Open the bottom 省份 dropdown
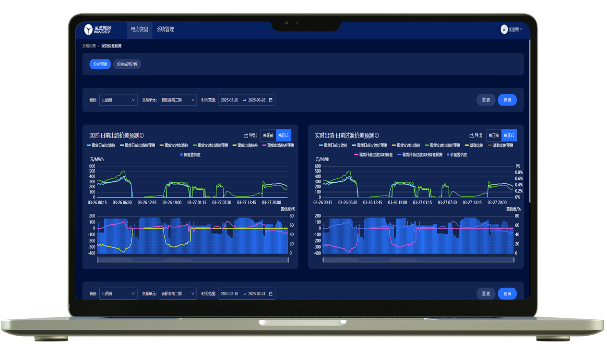Image resolution: width=607 pixels, height=350 pixels. [118, 293]
